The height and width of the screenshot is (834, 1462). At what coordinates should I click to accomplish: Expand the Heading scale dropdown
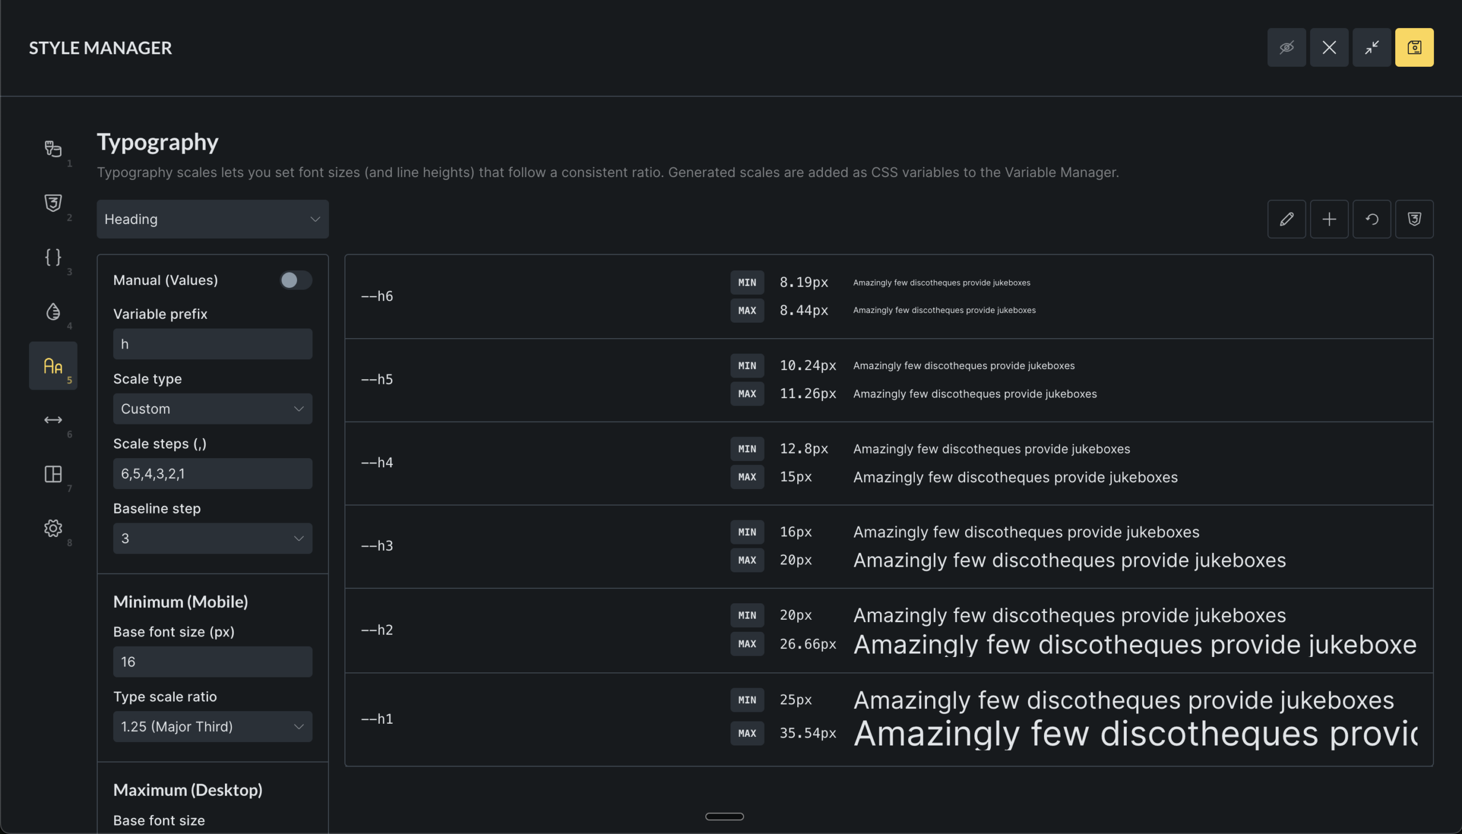(212, 219)
